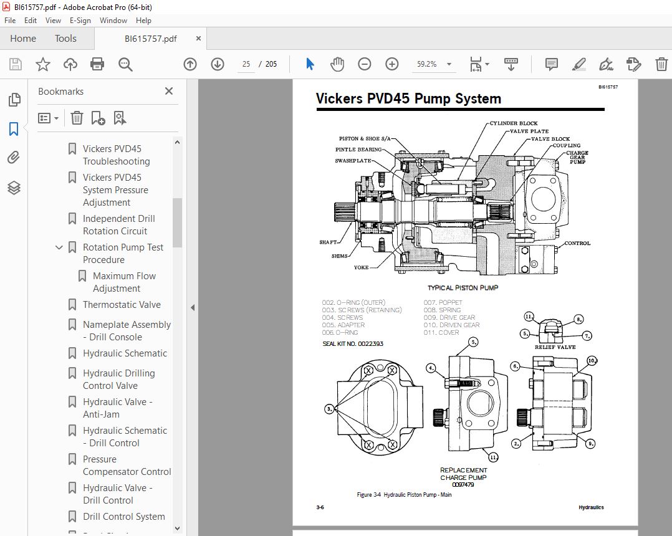Open Pressure Compensator Control bookmark
This screenshot has width=672, height=536.
tap(127, 466)
